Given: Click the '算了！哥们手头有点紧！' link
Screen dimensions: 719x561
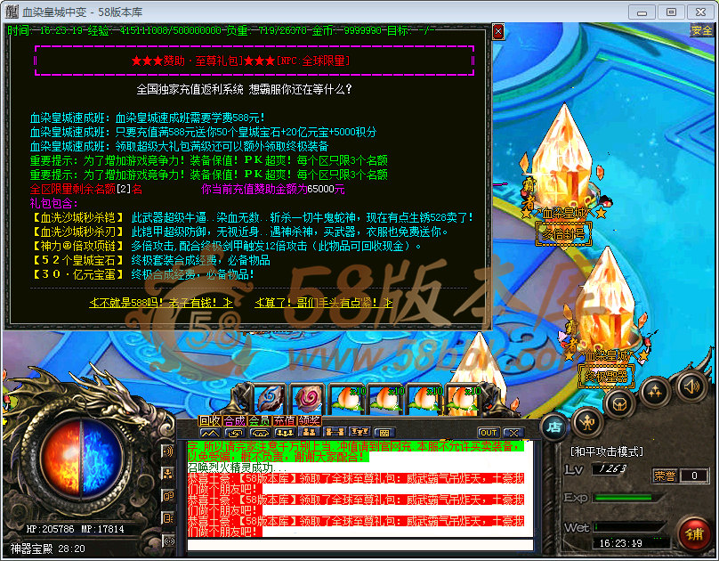Looking at the screenshot, I should pos(324,303).
